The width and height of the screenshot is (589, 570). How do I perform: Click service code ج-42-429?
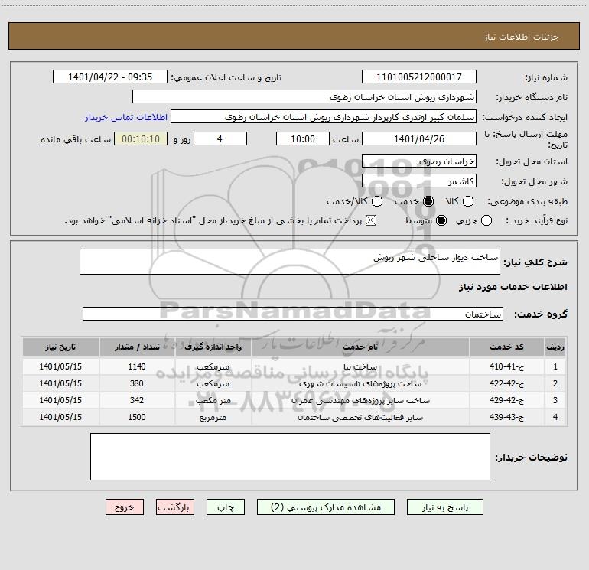[x=506, y=401]
